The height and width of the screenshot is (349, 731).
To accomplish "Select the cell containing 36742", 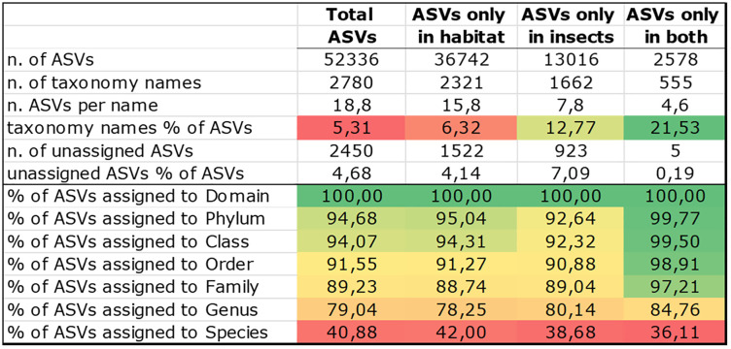I will click(461, 59).
